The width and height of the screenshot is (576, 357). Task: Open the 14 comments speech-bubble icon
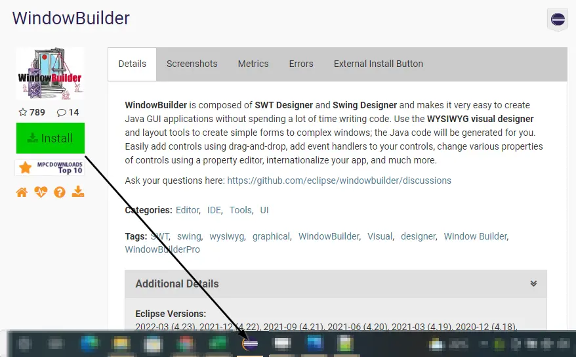click(62, 112)
